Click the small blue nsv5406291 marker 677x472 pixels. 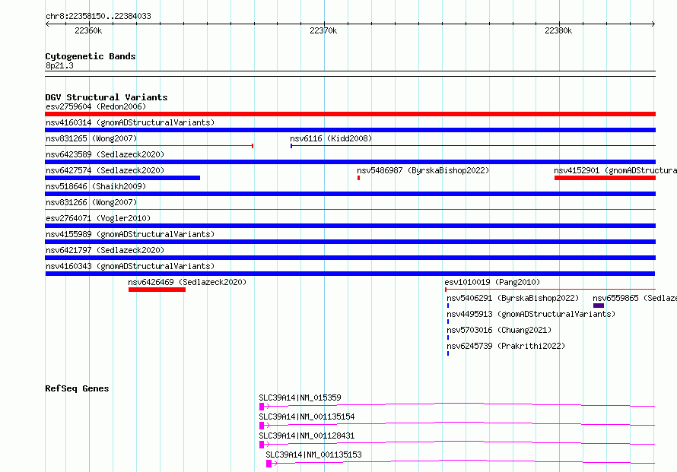448,306
